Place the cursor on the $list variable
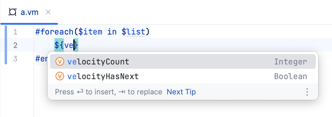Image resolution: width=332 pixels, height=117 pixels. click(x=133, y=32)
